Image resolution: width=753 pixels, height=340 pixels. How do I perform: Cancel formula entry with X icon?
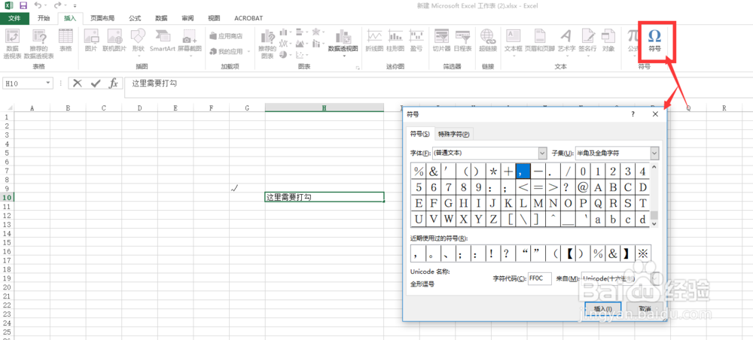click(x=78, y=83)
